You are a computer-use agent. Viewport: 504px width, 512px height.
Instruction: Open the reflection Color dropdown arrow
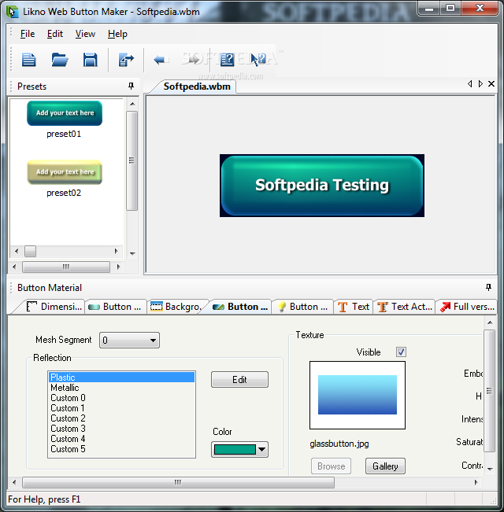point(261,450)
